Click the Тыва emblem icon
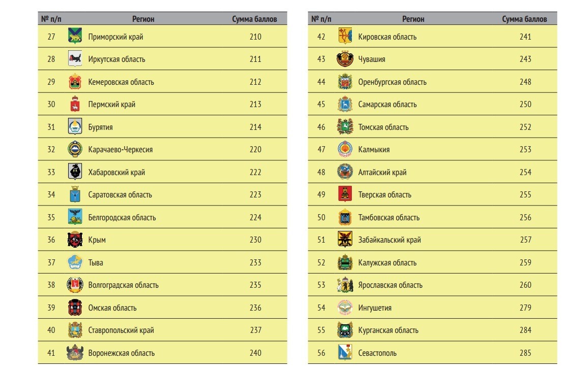Image resolution: width=568 pixels, height=370 pixels. 75,262
